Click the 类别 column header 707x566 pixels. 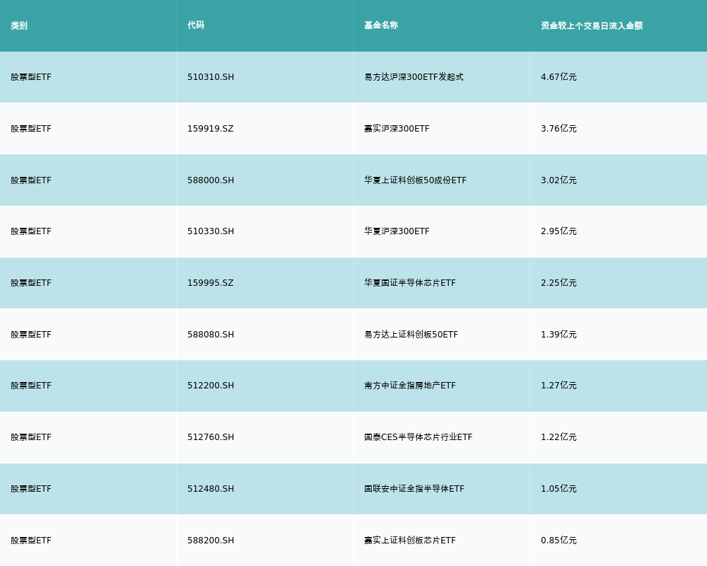(19, 25)
